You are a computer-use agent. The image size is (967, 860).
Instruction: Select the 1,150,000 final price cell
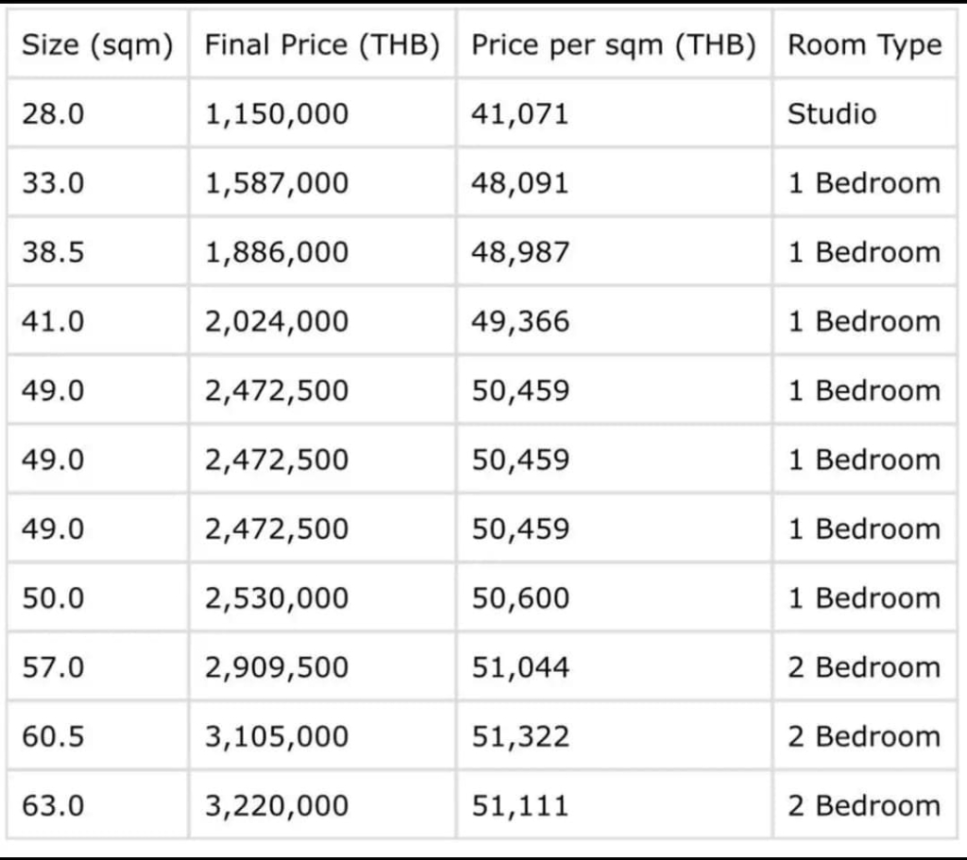click(277, 114)
